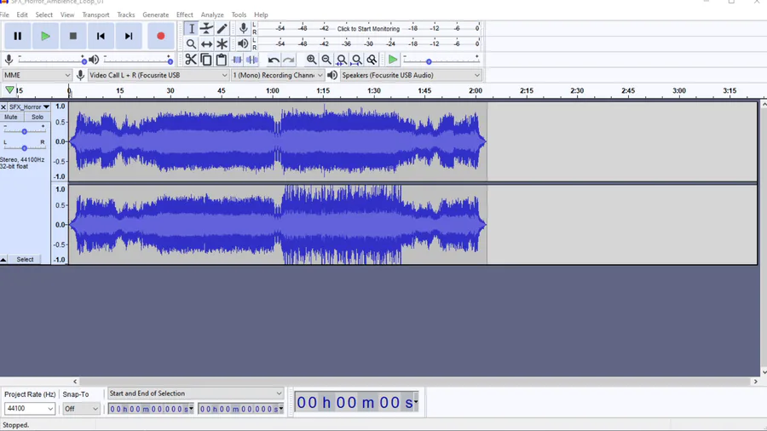Click the 1:00 mark on the timeline ruler

coord(273,91)
